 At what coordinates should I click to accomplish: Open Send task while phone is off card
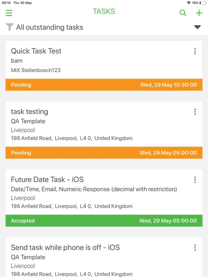104,257
